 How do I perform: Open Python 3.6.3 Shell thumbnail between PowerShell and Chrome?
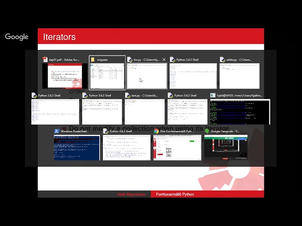point(126,147)
